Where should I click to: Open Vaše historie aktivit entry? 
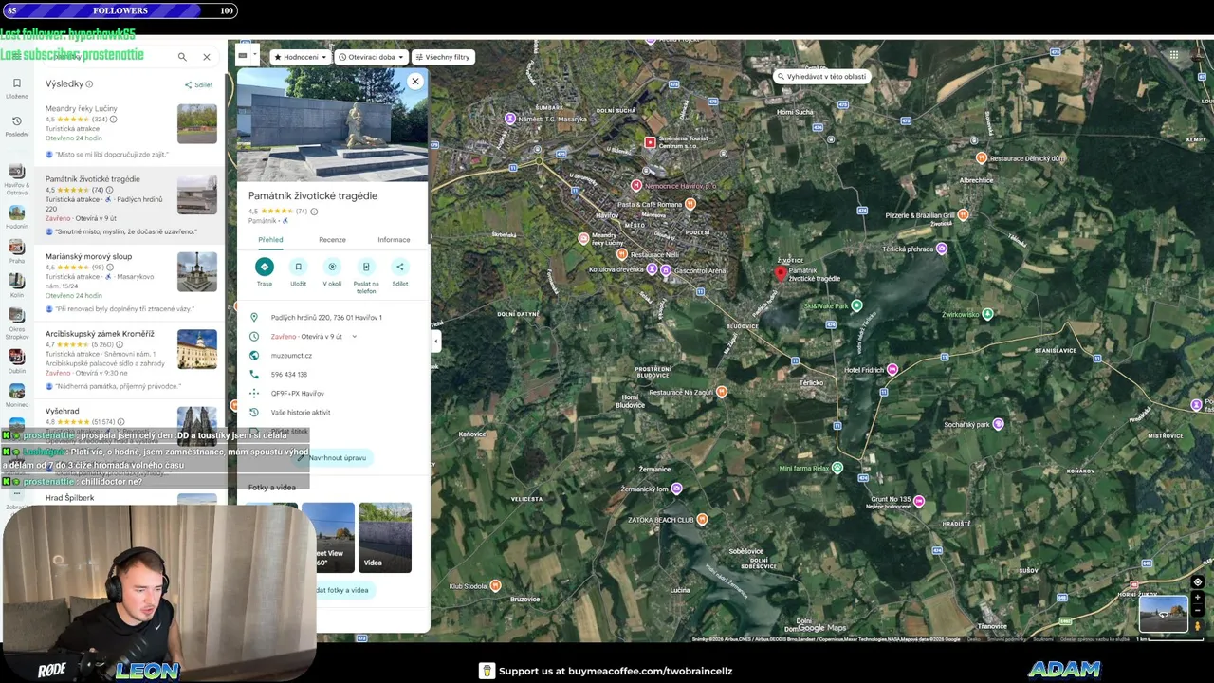coord(301,413)
